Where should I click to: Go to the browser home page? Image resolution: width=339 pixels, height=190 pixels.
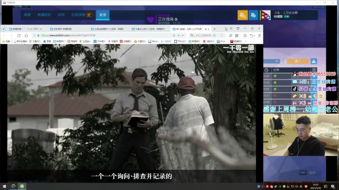pyautogui.click(x=26, y=35)
